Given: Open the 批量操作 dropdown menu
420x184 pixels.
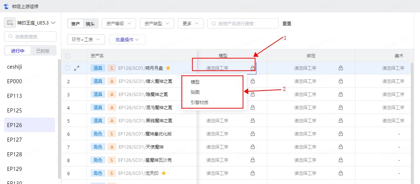Looking at the screenshot, I should 127,39.
